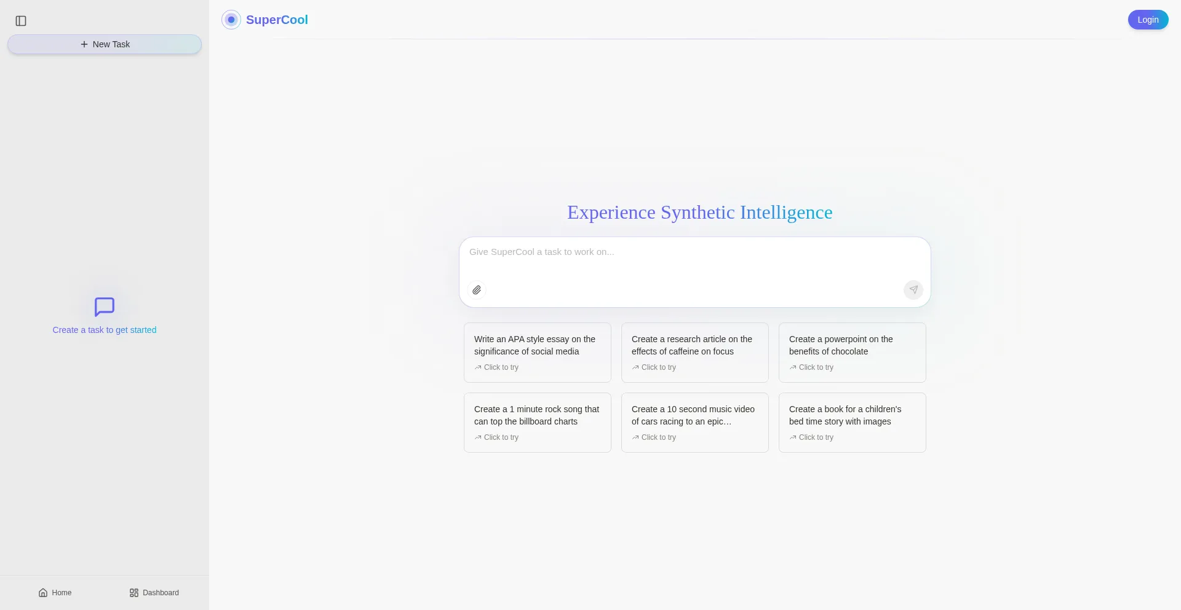Click the chat bubble icon in sidebar
Screen dimensions: 1181x610
pyautogui.click(x=105, y=307)
